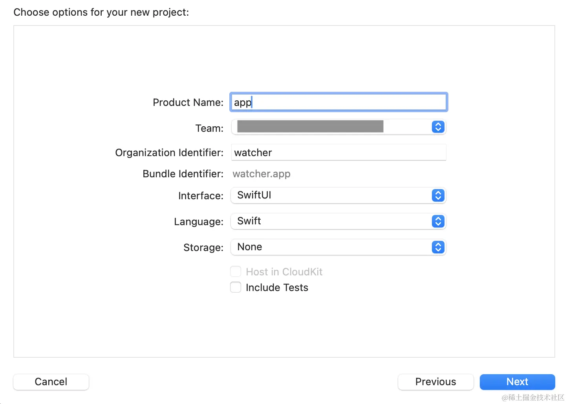The width and height of the screenshot is (567, 404).
Task: Click the grayed-out Team name in popup
Action: pyautogui.click(x=310, y=126)
